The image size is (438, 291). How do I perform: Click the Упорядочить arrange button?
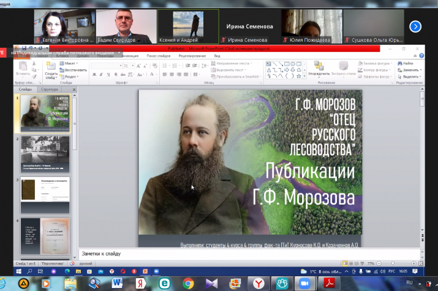pyautogui.click(x=319, y=69)
